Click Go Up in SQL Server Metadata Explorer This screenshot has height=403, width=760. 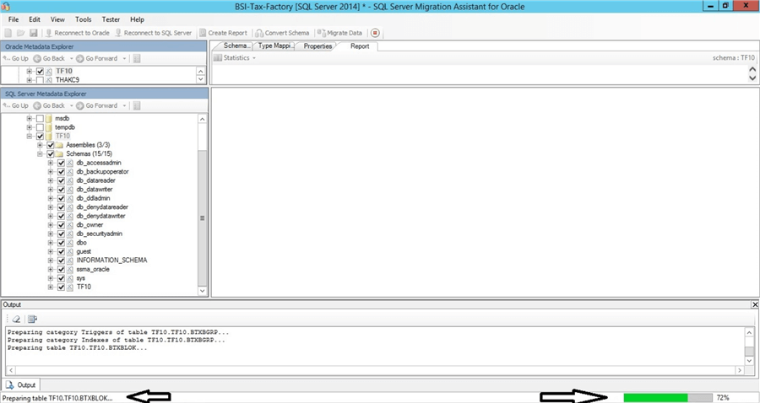15,105
